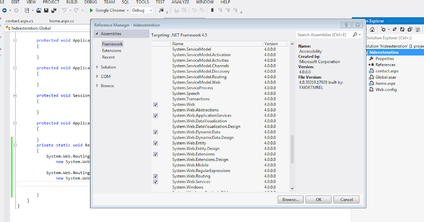Click Sync with Active Document icon
424x222 pixels.
pos(395,30)
